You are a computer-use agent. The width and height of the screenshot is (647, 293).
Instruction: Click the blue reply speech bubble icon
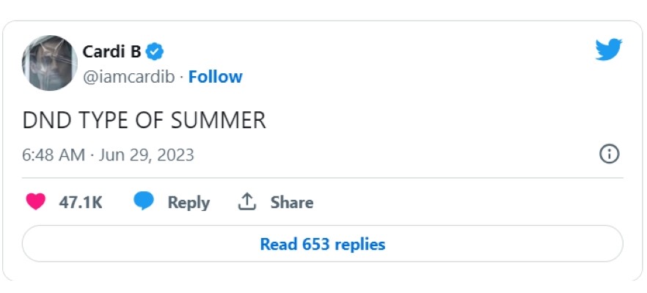tap(144, 202)
